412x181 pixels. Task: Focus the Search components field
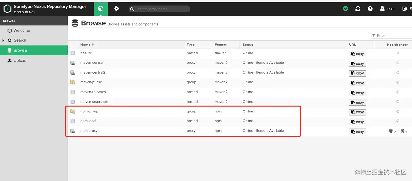click(x=159, y=9)
